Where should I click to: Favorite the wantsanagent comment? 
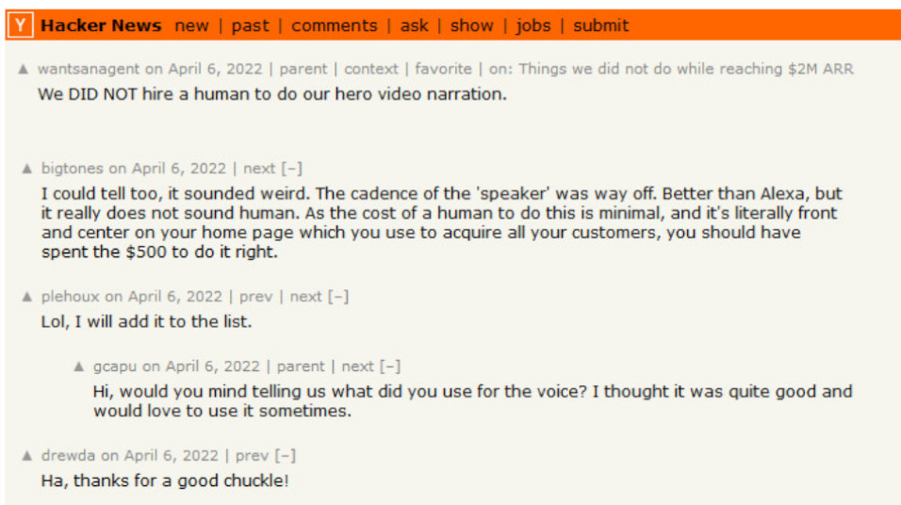[x=442, y=69]
